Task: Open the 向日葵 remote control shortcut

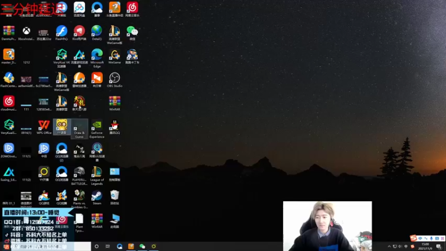Action: (x=97, y=80)
